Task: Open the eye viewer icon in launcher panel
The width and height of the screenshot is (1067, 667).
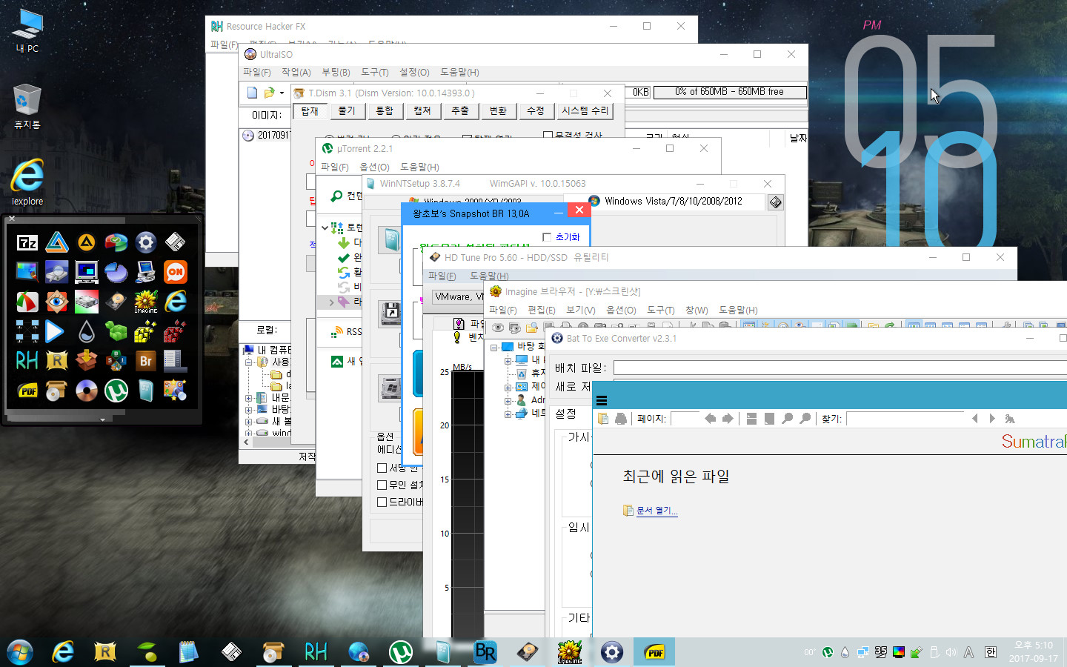Action: coord(57,302)
